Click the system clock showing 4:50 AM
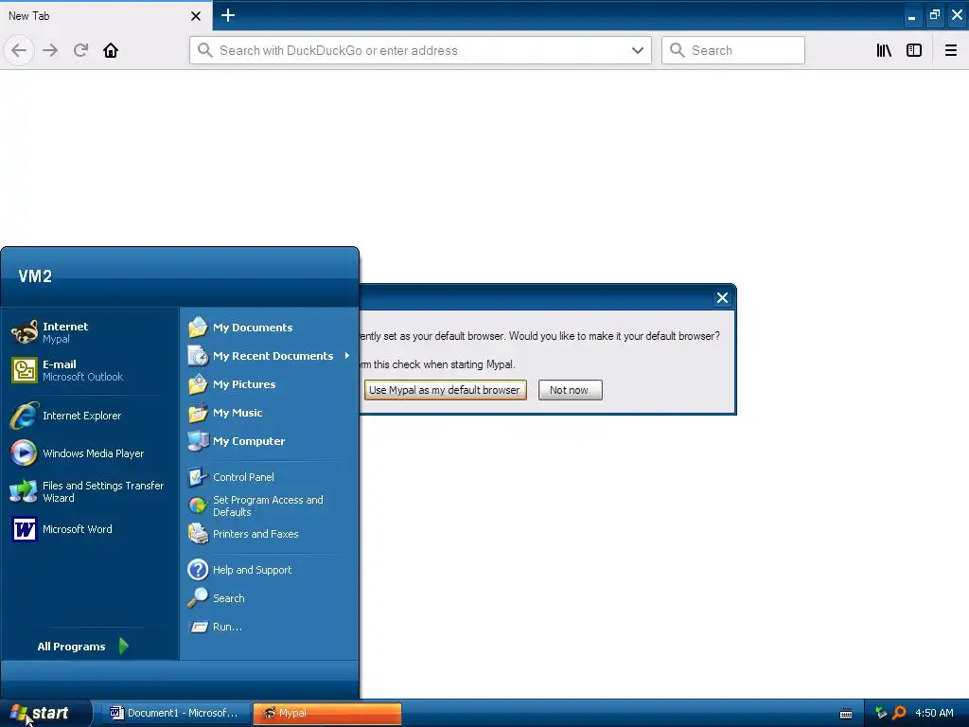The image size is (969, 727). pos(934,713)
